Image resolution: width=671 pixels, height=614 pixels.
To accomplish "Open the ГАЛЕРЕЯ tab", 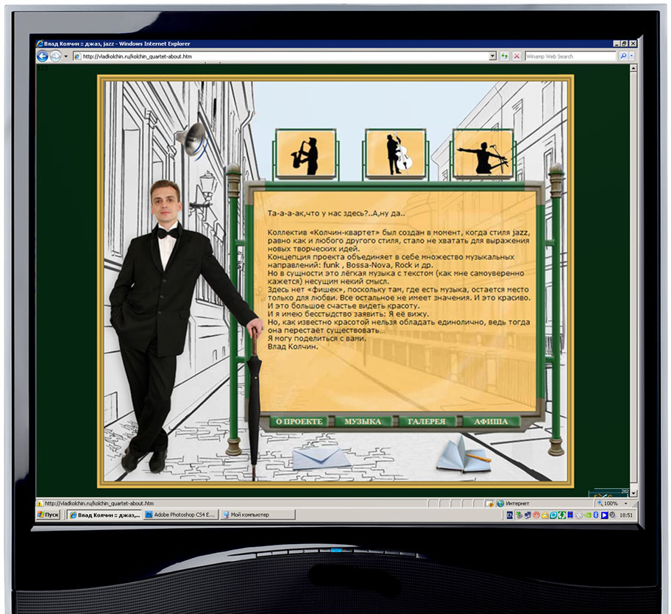I will 427,421.
